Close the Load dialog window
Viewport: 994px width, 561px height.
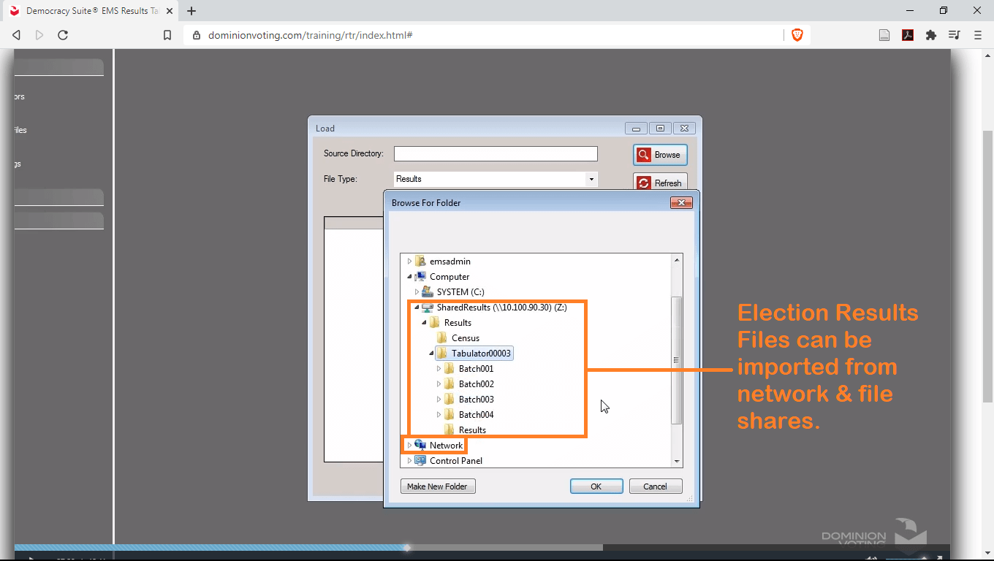click(684, 129)
